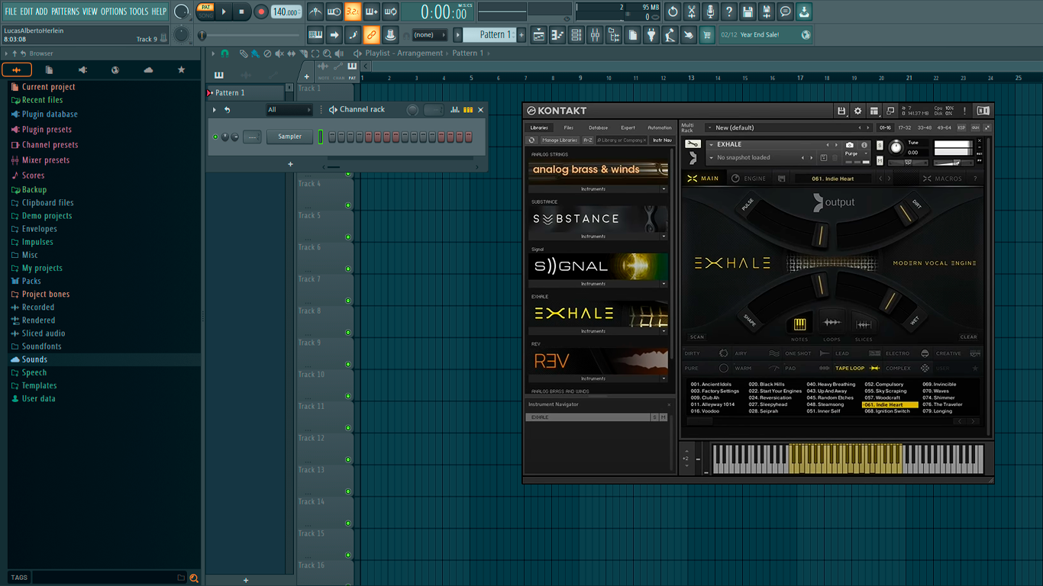Expand Substance Instruments dropdown arrow

(664, 237)
